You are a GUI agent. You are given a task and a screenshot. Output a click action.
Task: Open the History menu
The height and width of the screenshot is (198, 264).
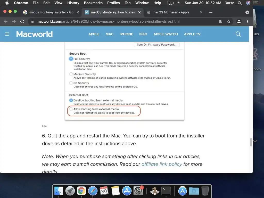[x=73, y=3]
